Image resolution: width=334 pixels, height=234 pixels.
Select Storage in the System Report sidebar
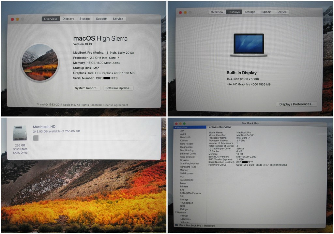click(x=184, y=200)
